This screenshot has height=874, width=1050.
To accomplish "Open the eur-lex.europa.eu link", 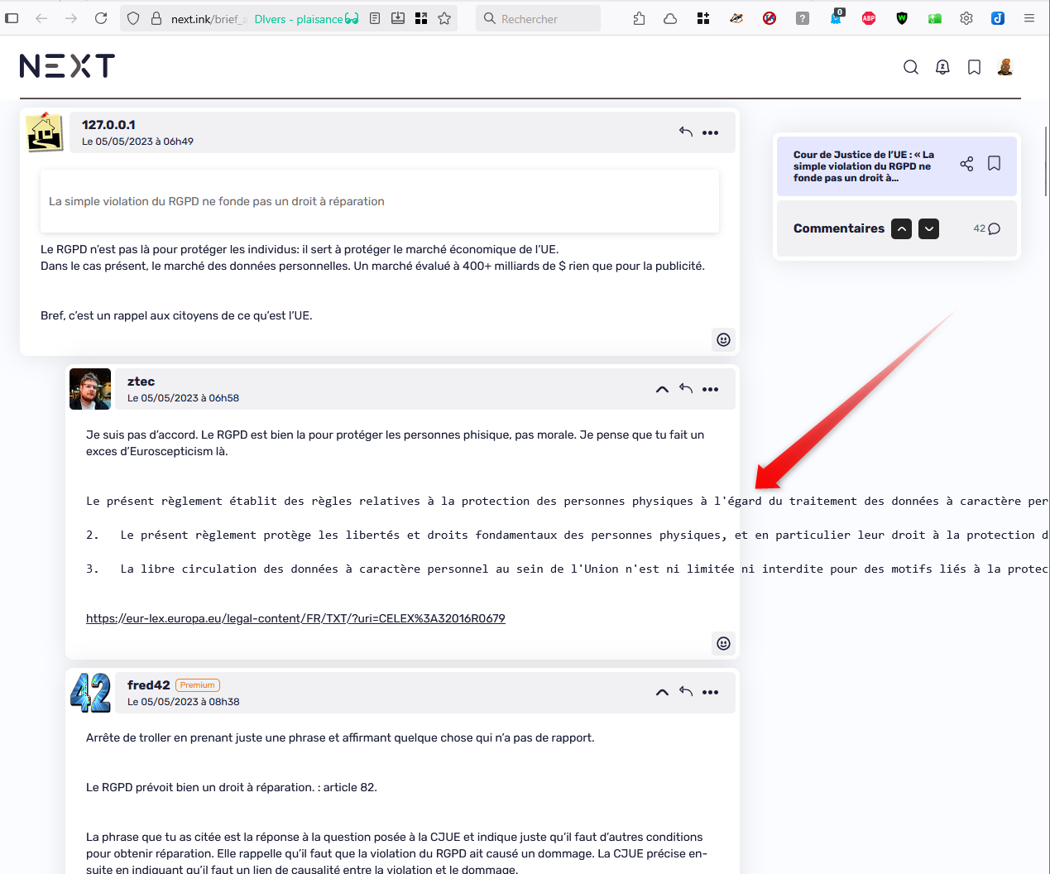I will point(295,618).
